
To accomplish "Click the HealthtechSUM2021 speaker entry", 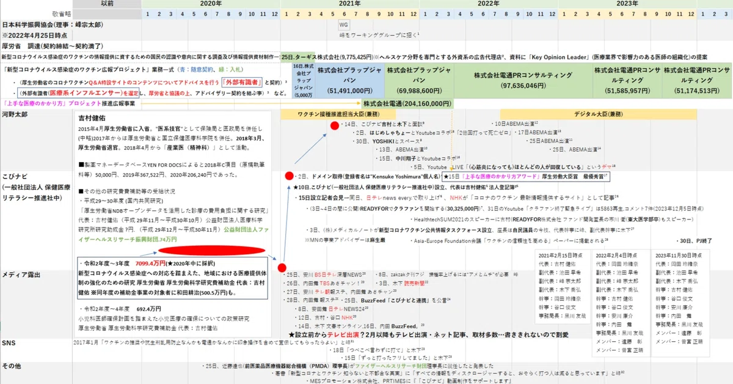I will pos(553,218).
